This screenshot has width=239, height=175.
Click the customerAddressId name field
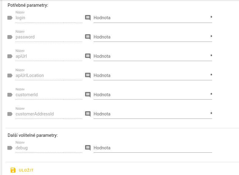point(49,114)
